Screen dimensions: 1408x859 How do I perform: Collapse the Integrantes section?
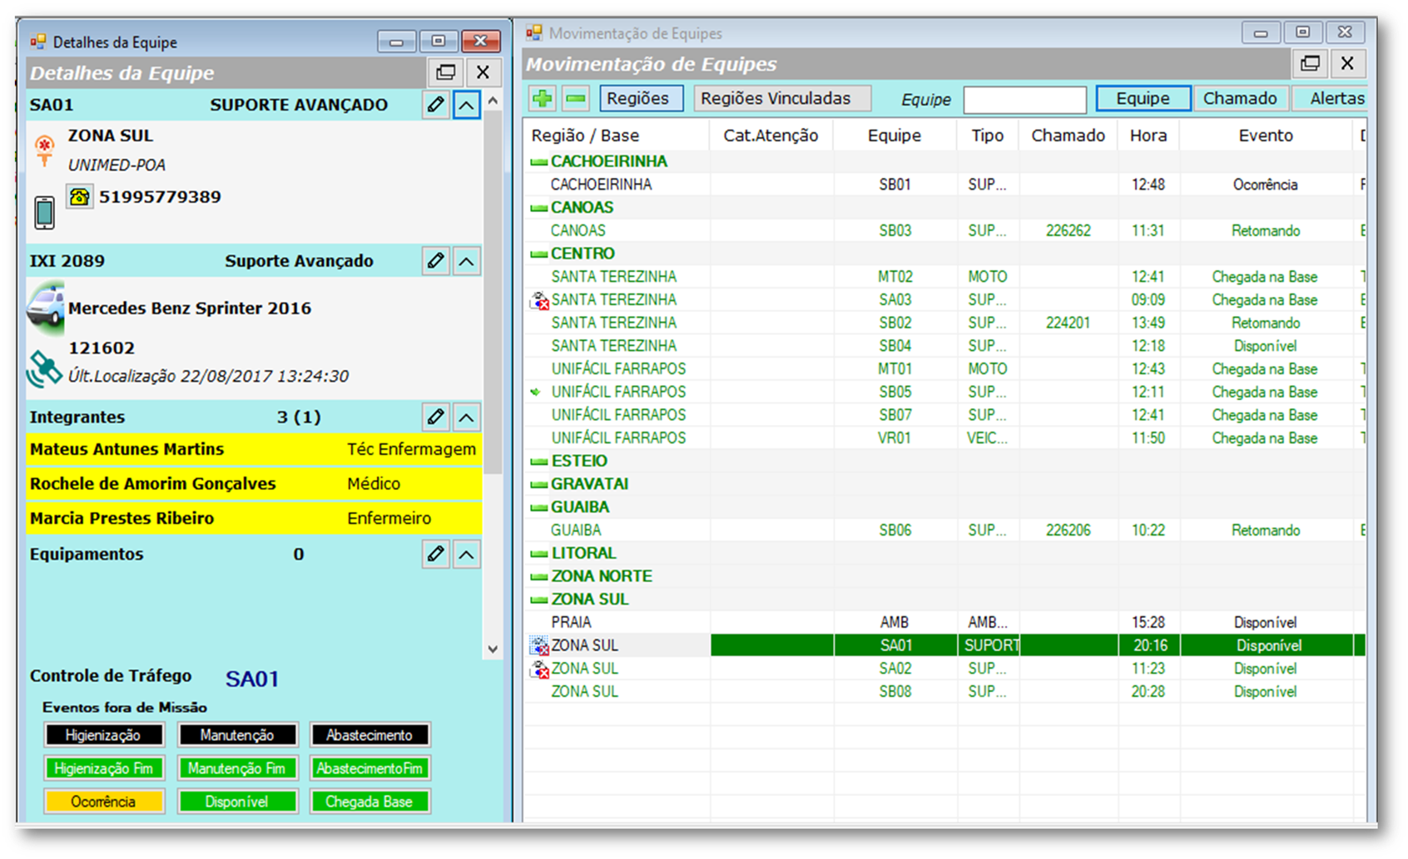(467, 417)
